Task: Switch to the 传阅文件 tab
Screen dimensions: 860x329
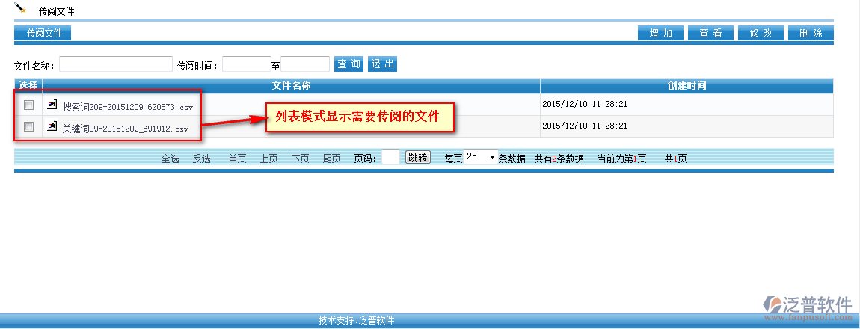Action: click(x=43, y=33)
